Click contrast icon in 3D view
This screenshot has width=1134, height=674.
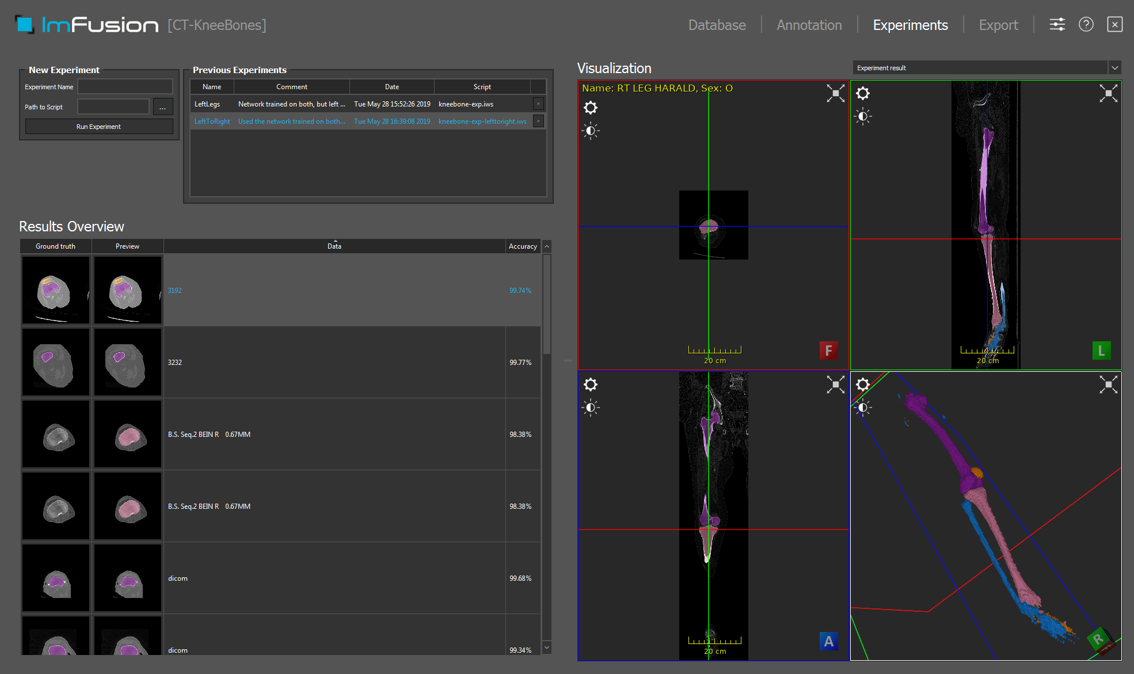[863, 408]
